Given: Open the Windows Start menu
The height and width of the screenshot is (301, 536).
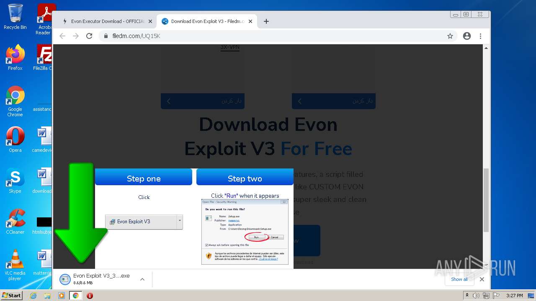Looking at the screenshot, I should 11,295.
